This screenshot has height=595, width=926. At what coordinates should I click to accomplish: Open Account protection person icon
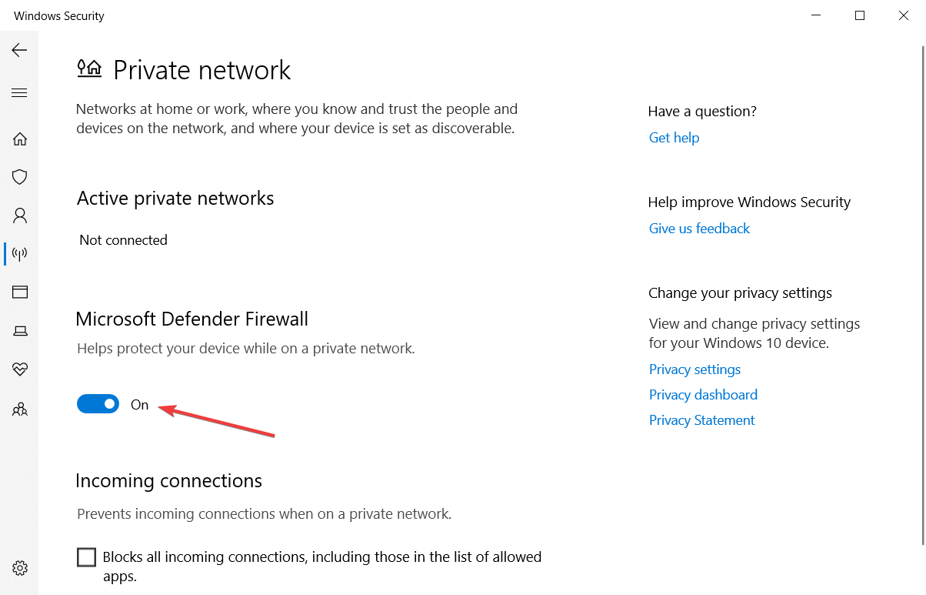coord(20,216)
